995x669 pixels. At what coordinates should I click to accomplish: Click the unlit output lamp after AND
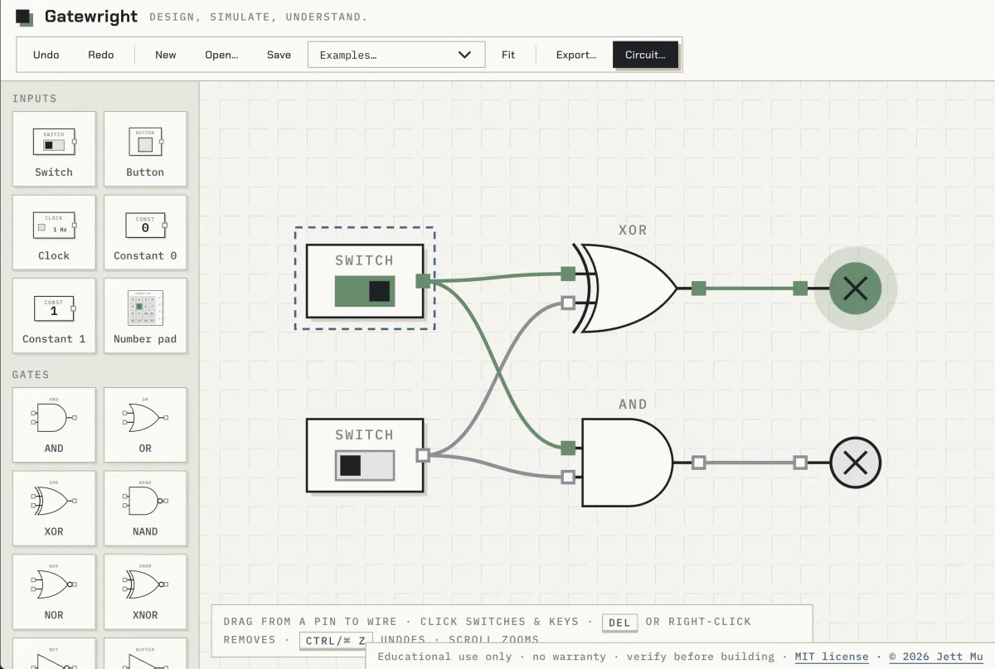coord(855,463)
